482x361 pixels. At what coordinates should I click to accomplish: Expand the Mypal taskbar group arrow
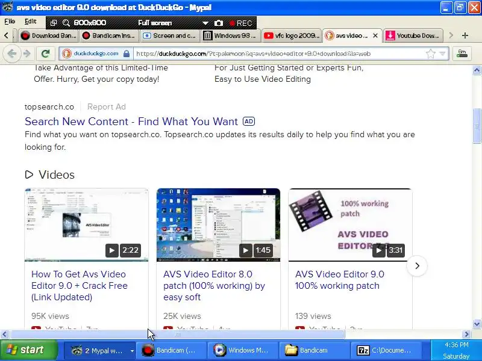click(x=132, y=350)
